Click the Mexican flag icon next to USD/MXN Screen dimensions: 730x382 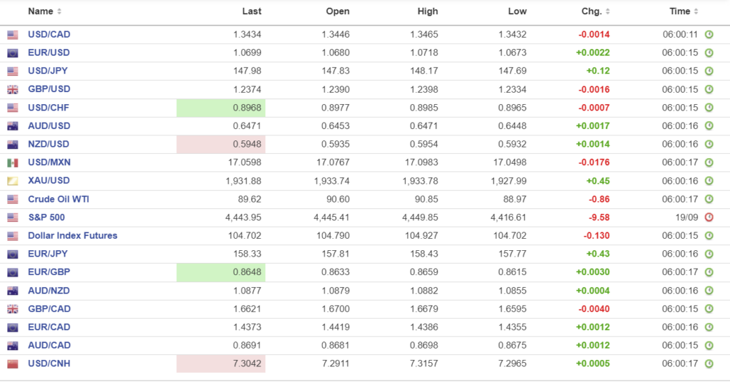point(13,163)
